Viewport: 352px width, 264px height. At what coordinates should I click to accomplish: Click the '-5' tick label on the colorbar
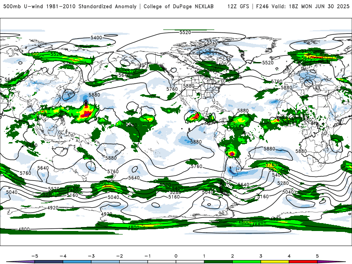tap(35, 256)
